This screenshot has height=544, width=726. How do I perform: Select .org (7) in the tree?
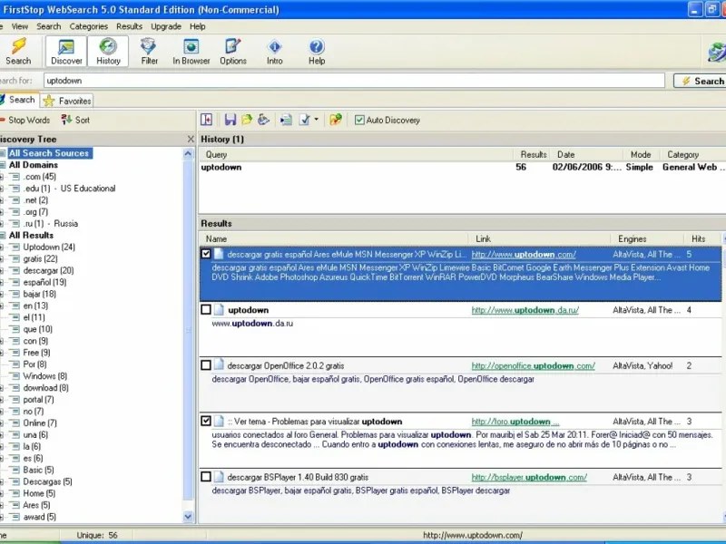click(35, 212)
